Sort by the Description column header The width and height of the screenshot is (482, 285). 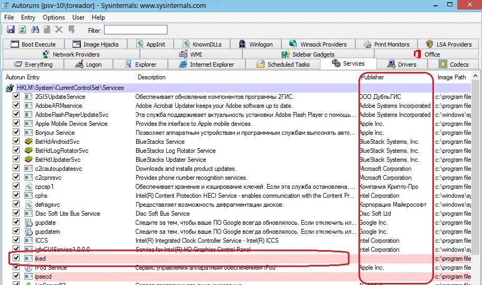(246, 77)
